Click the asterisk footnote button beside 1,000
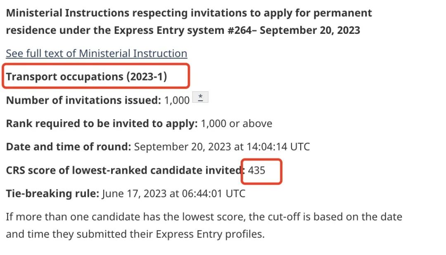Screen dimensions: 446x255 (201, 97)
